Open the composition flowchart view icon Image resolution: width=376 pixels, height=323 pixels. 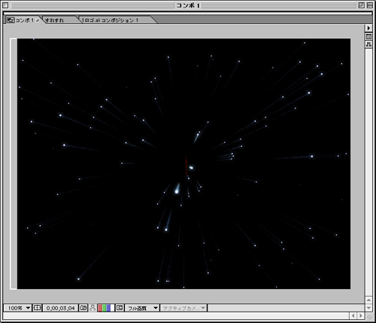click(368, 44)
